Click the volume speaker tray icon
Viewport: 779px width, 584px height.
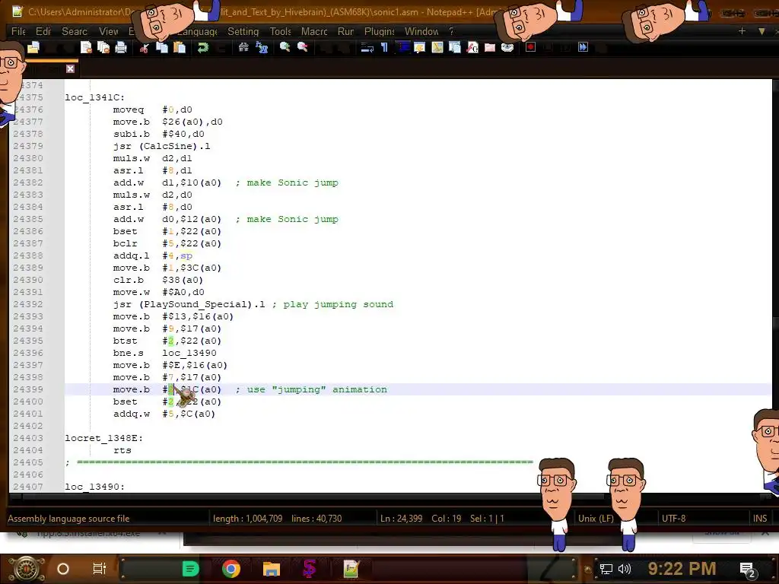(625, 569)
